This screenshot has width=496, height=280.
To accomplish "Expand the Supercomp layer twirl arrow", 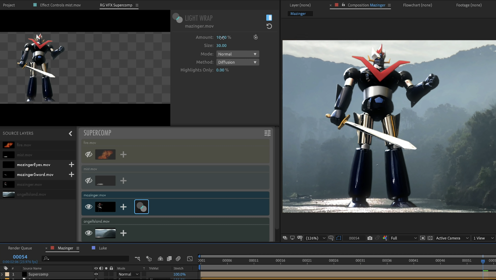I will click(2, 274).
